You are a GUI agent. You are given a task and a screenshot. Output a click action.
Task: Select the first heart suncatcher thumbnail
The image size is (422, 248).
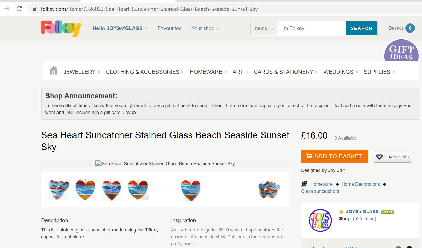[x=59, y=189]
